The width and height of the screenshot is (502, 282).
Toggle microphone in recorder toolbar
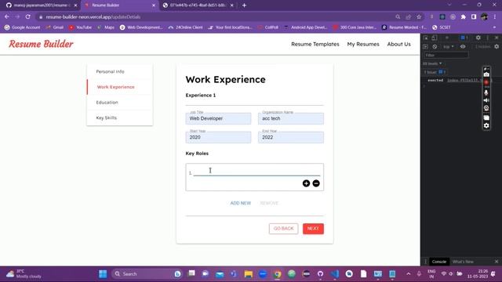pyautogui.click(x=486, y=92)
